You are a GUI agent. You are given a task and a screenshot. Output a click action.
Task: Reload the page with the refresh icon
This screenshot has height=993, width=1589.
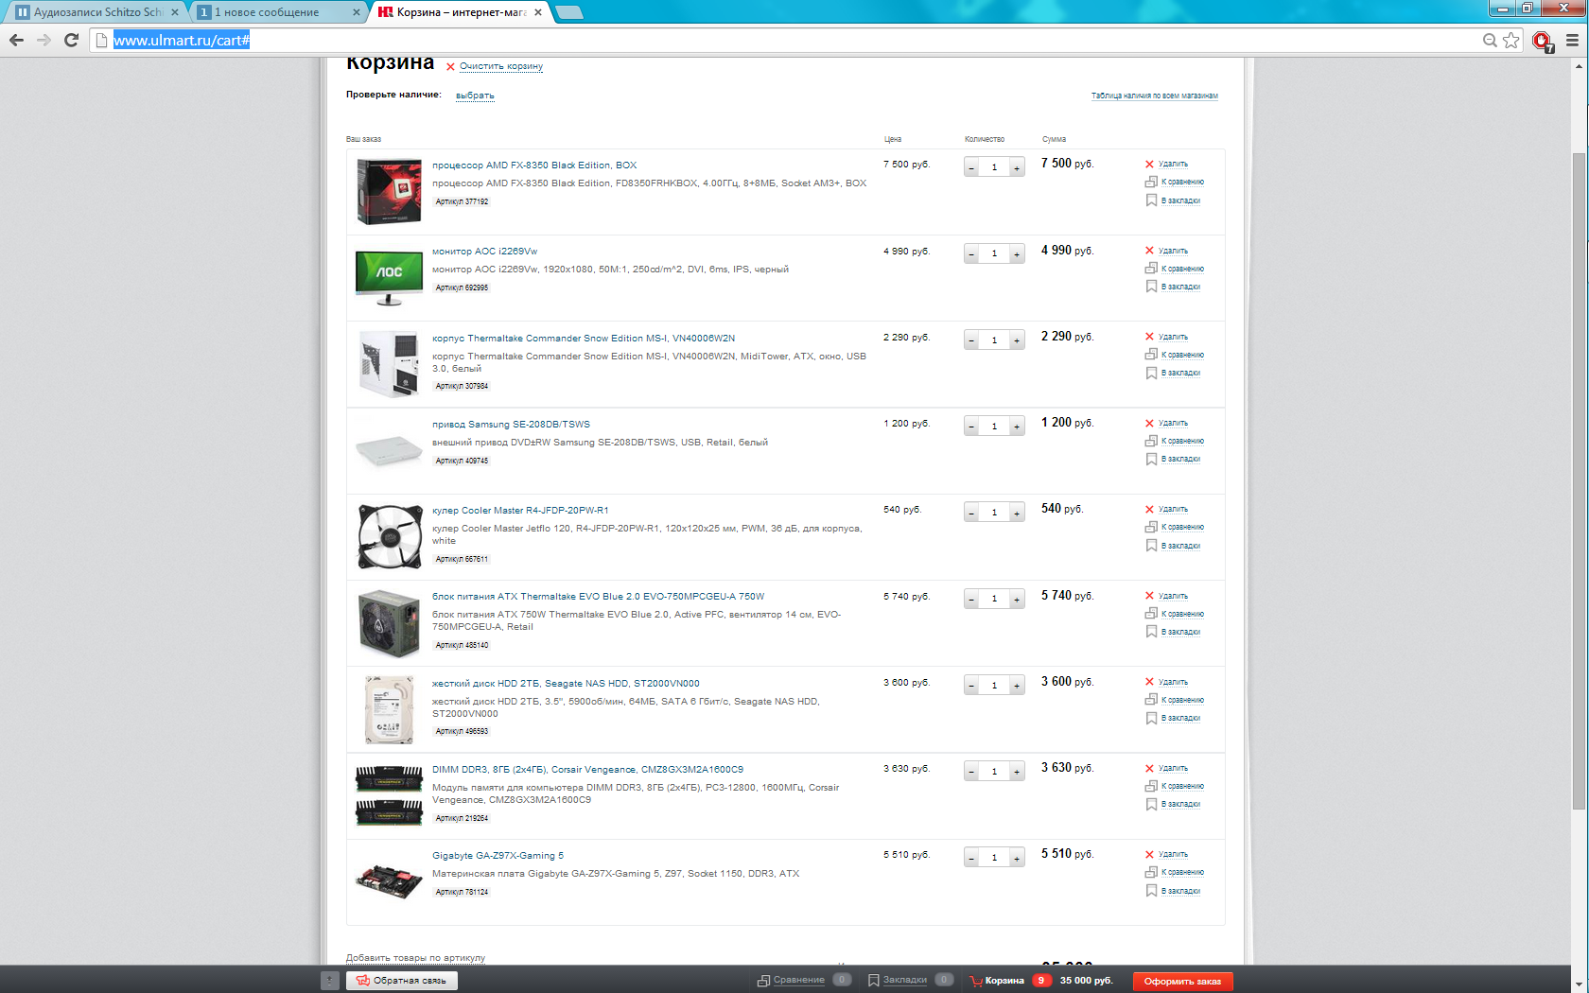point(71,40)
